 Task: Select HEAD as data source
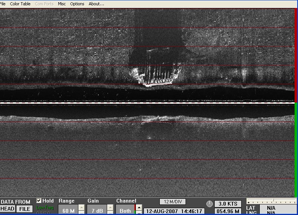pyautogui.click(x=8, y=209)
